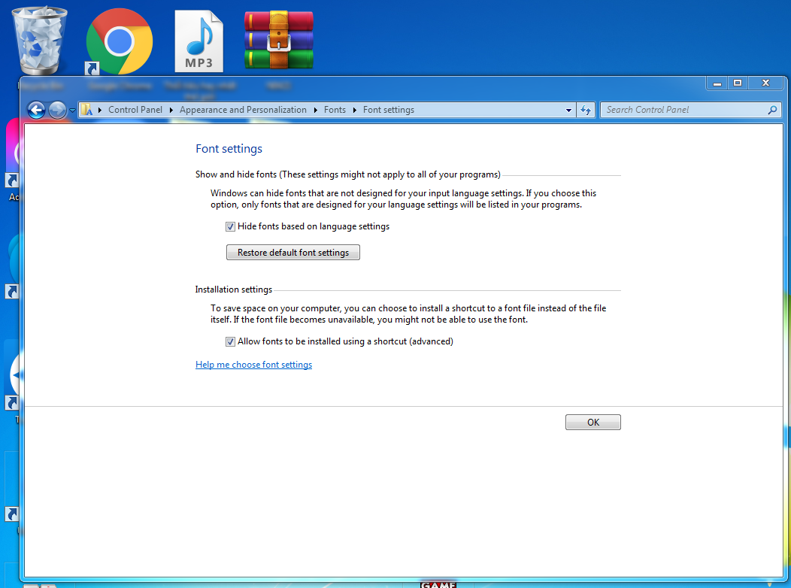Click the Fonts folder icon in address bar

87,110
